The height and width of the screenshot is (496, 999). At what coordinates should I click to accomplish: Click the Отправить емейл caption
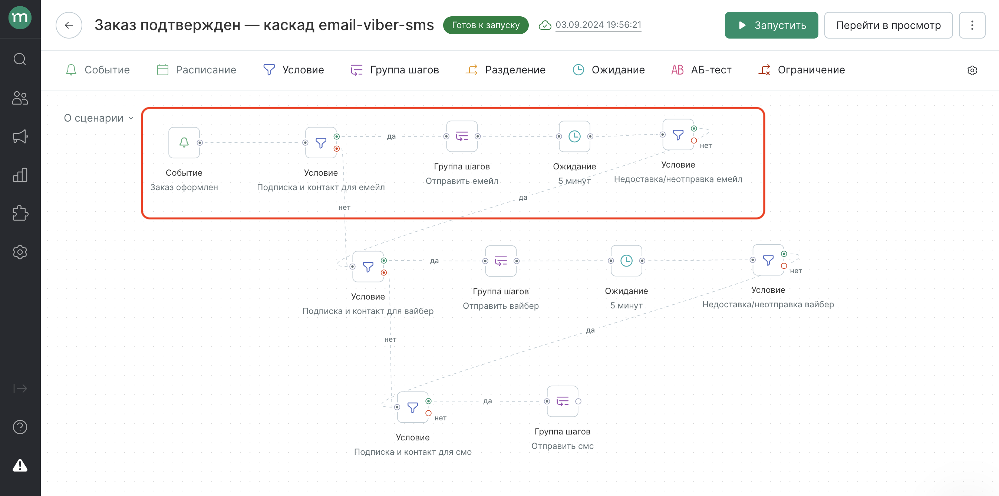[462, 181]
